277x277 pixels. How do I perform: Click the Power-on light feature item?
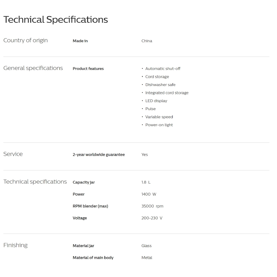point(159,125)
